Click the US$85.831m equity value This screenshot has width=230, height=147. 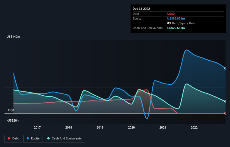[x=176, y=18]
